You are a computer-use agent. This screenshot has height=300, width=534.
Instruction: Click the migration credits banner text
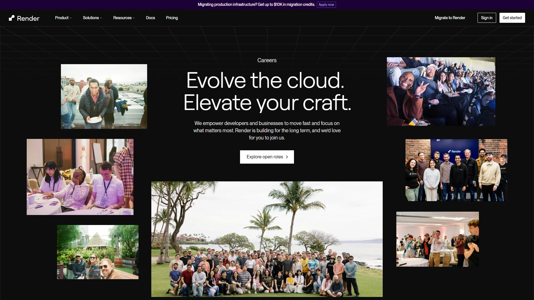click(256, 4)
